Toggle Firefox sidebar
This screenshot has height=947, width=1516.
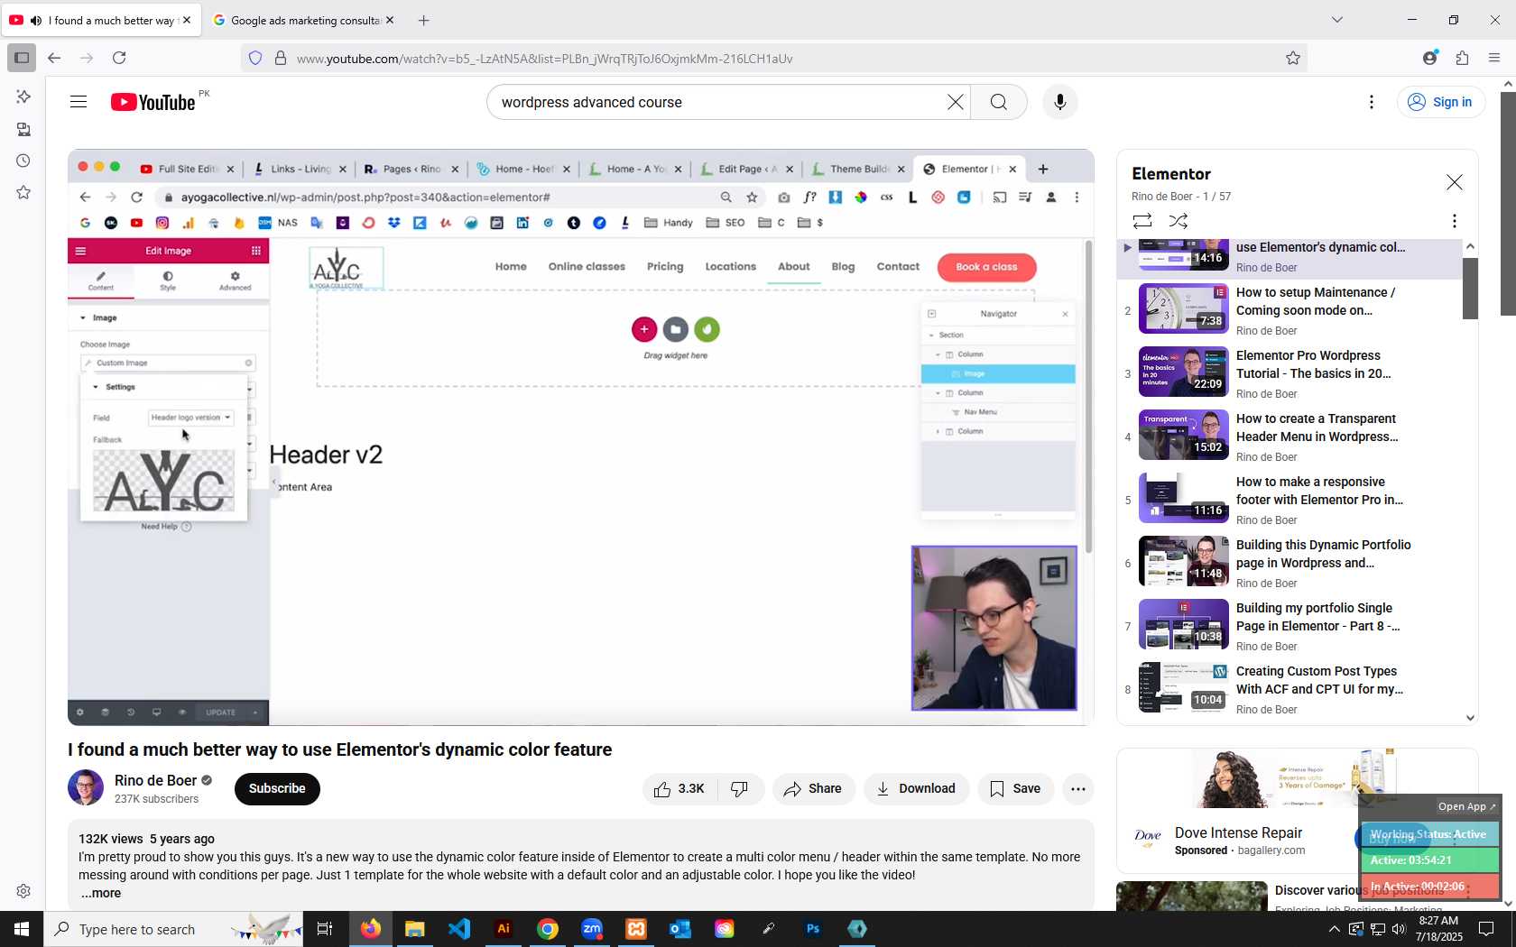pyautogui.click(x=22, y=58)
